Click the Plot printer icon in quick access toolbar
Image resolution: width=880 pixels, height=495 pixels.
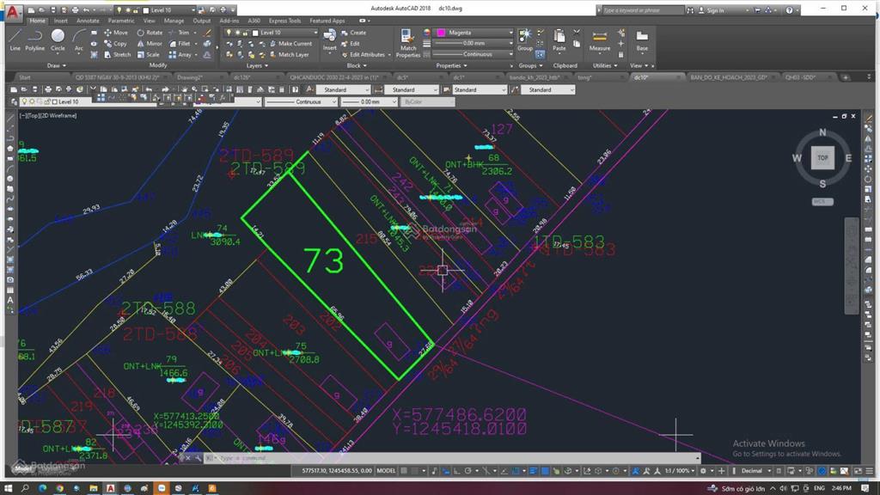(75, 10)
